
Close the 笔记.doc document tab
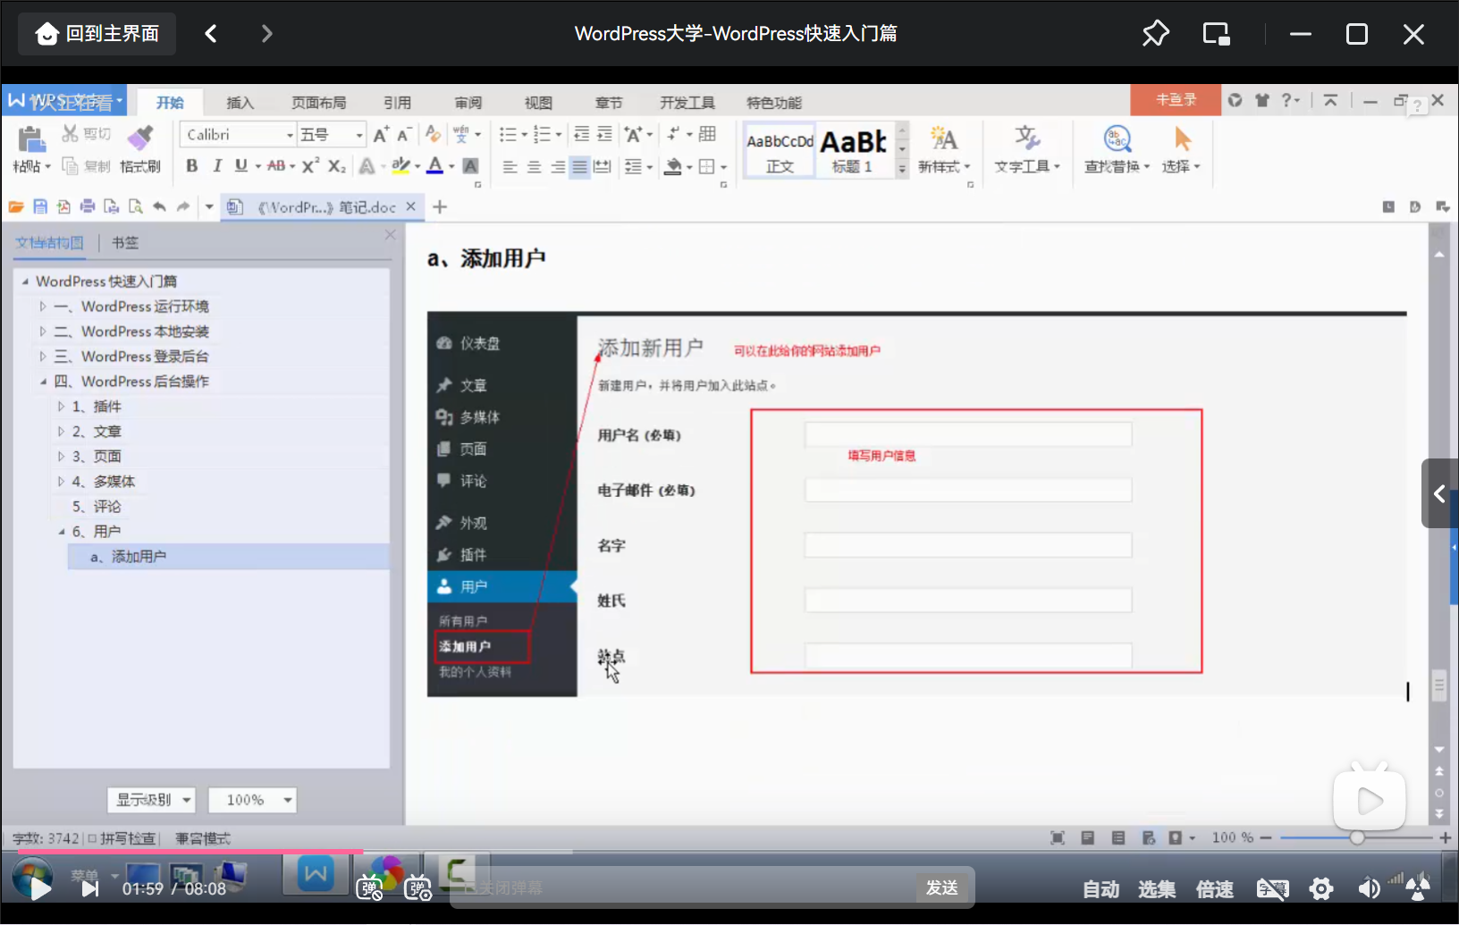point(410,206)
